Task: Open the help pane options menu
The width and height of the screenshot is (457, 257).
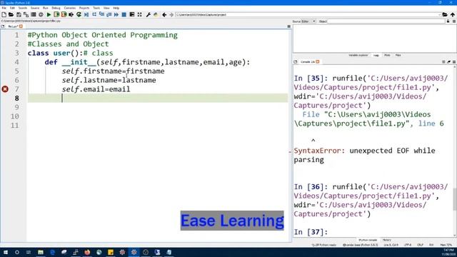Action: [x=454, y=21]
